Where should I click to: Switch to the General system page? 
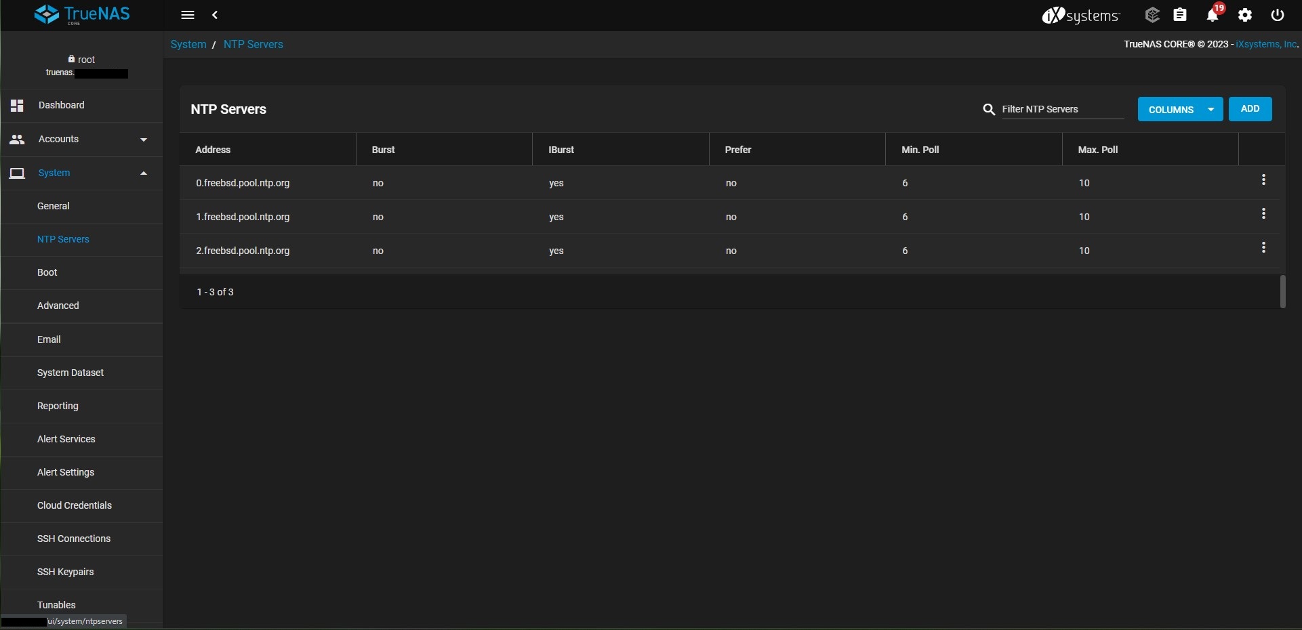pos(53,206)
